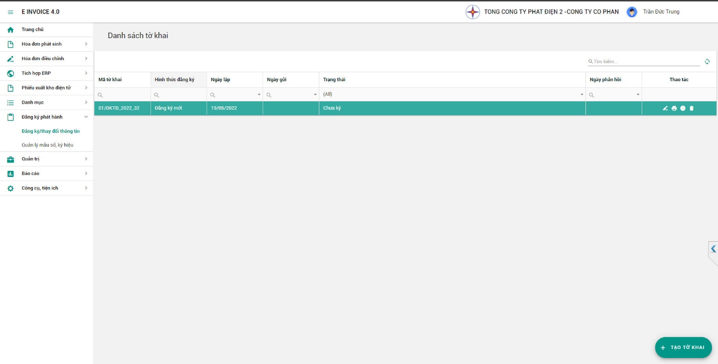
Task: Edit declaration 01/ĐKTĐ_2022_32 with pencil icon
Action: click(x=665, y=108)
